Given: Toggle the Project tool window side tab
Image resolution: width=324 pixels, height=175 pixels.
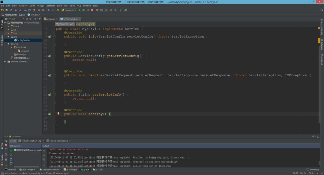Looking at the screenshot, I should tap(2, 25).
